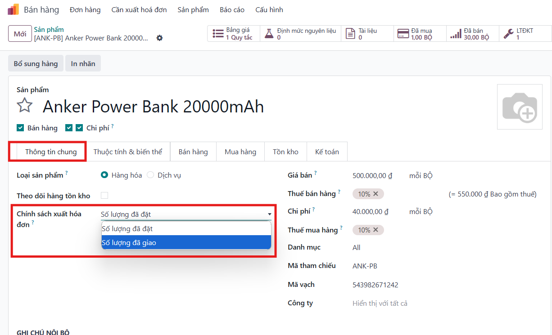The width and height of the screenshot is (552, 335).
Task: Choose Số lượng đã đặt from the list
Action: pyautogui.click(x=186, y=228)
